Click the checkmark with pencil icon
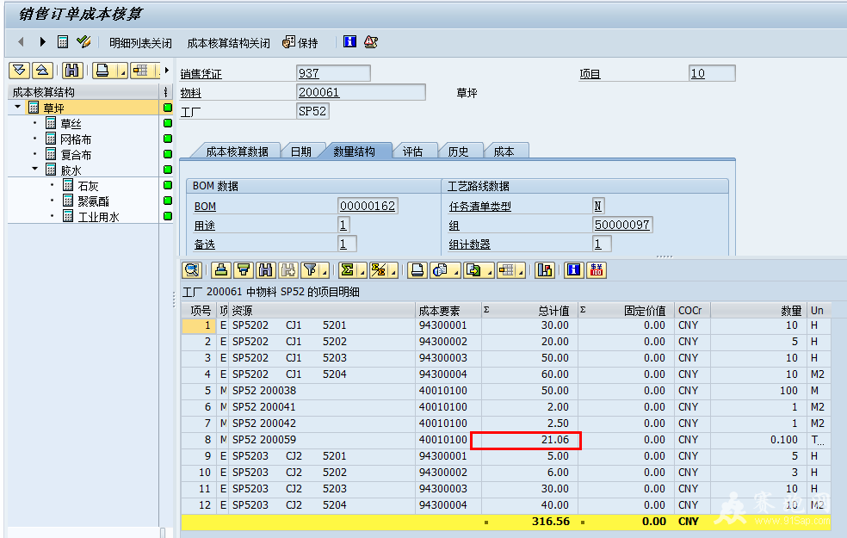847x538 pixels. click(83, 41)
